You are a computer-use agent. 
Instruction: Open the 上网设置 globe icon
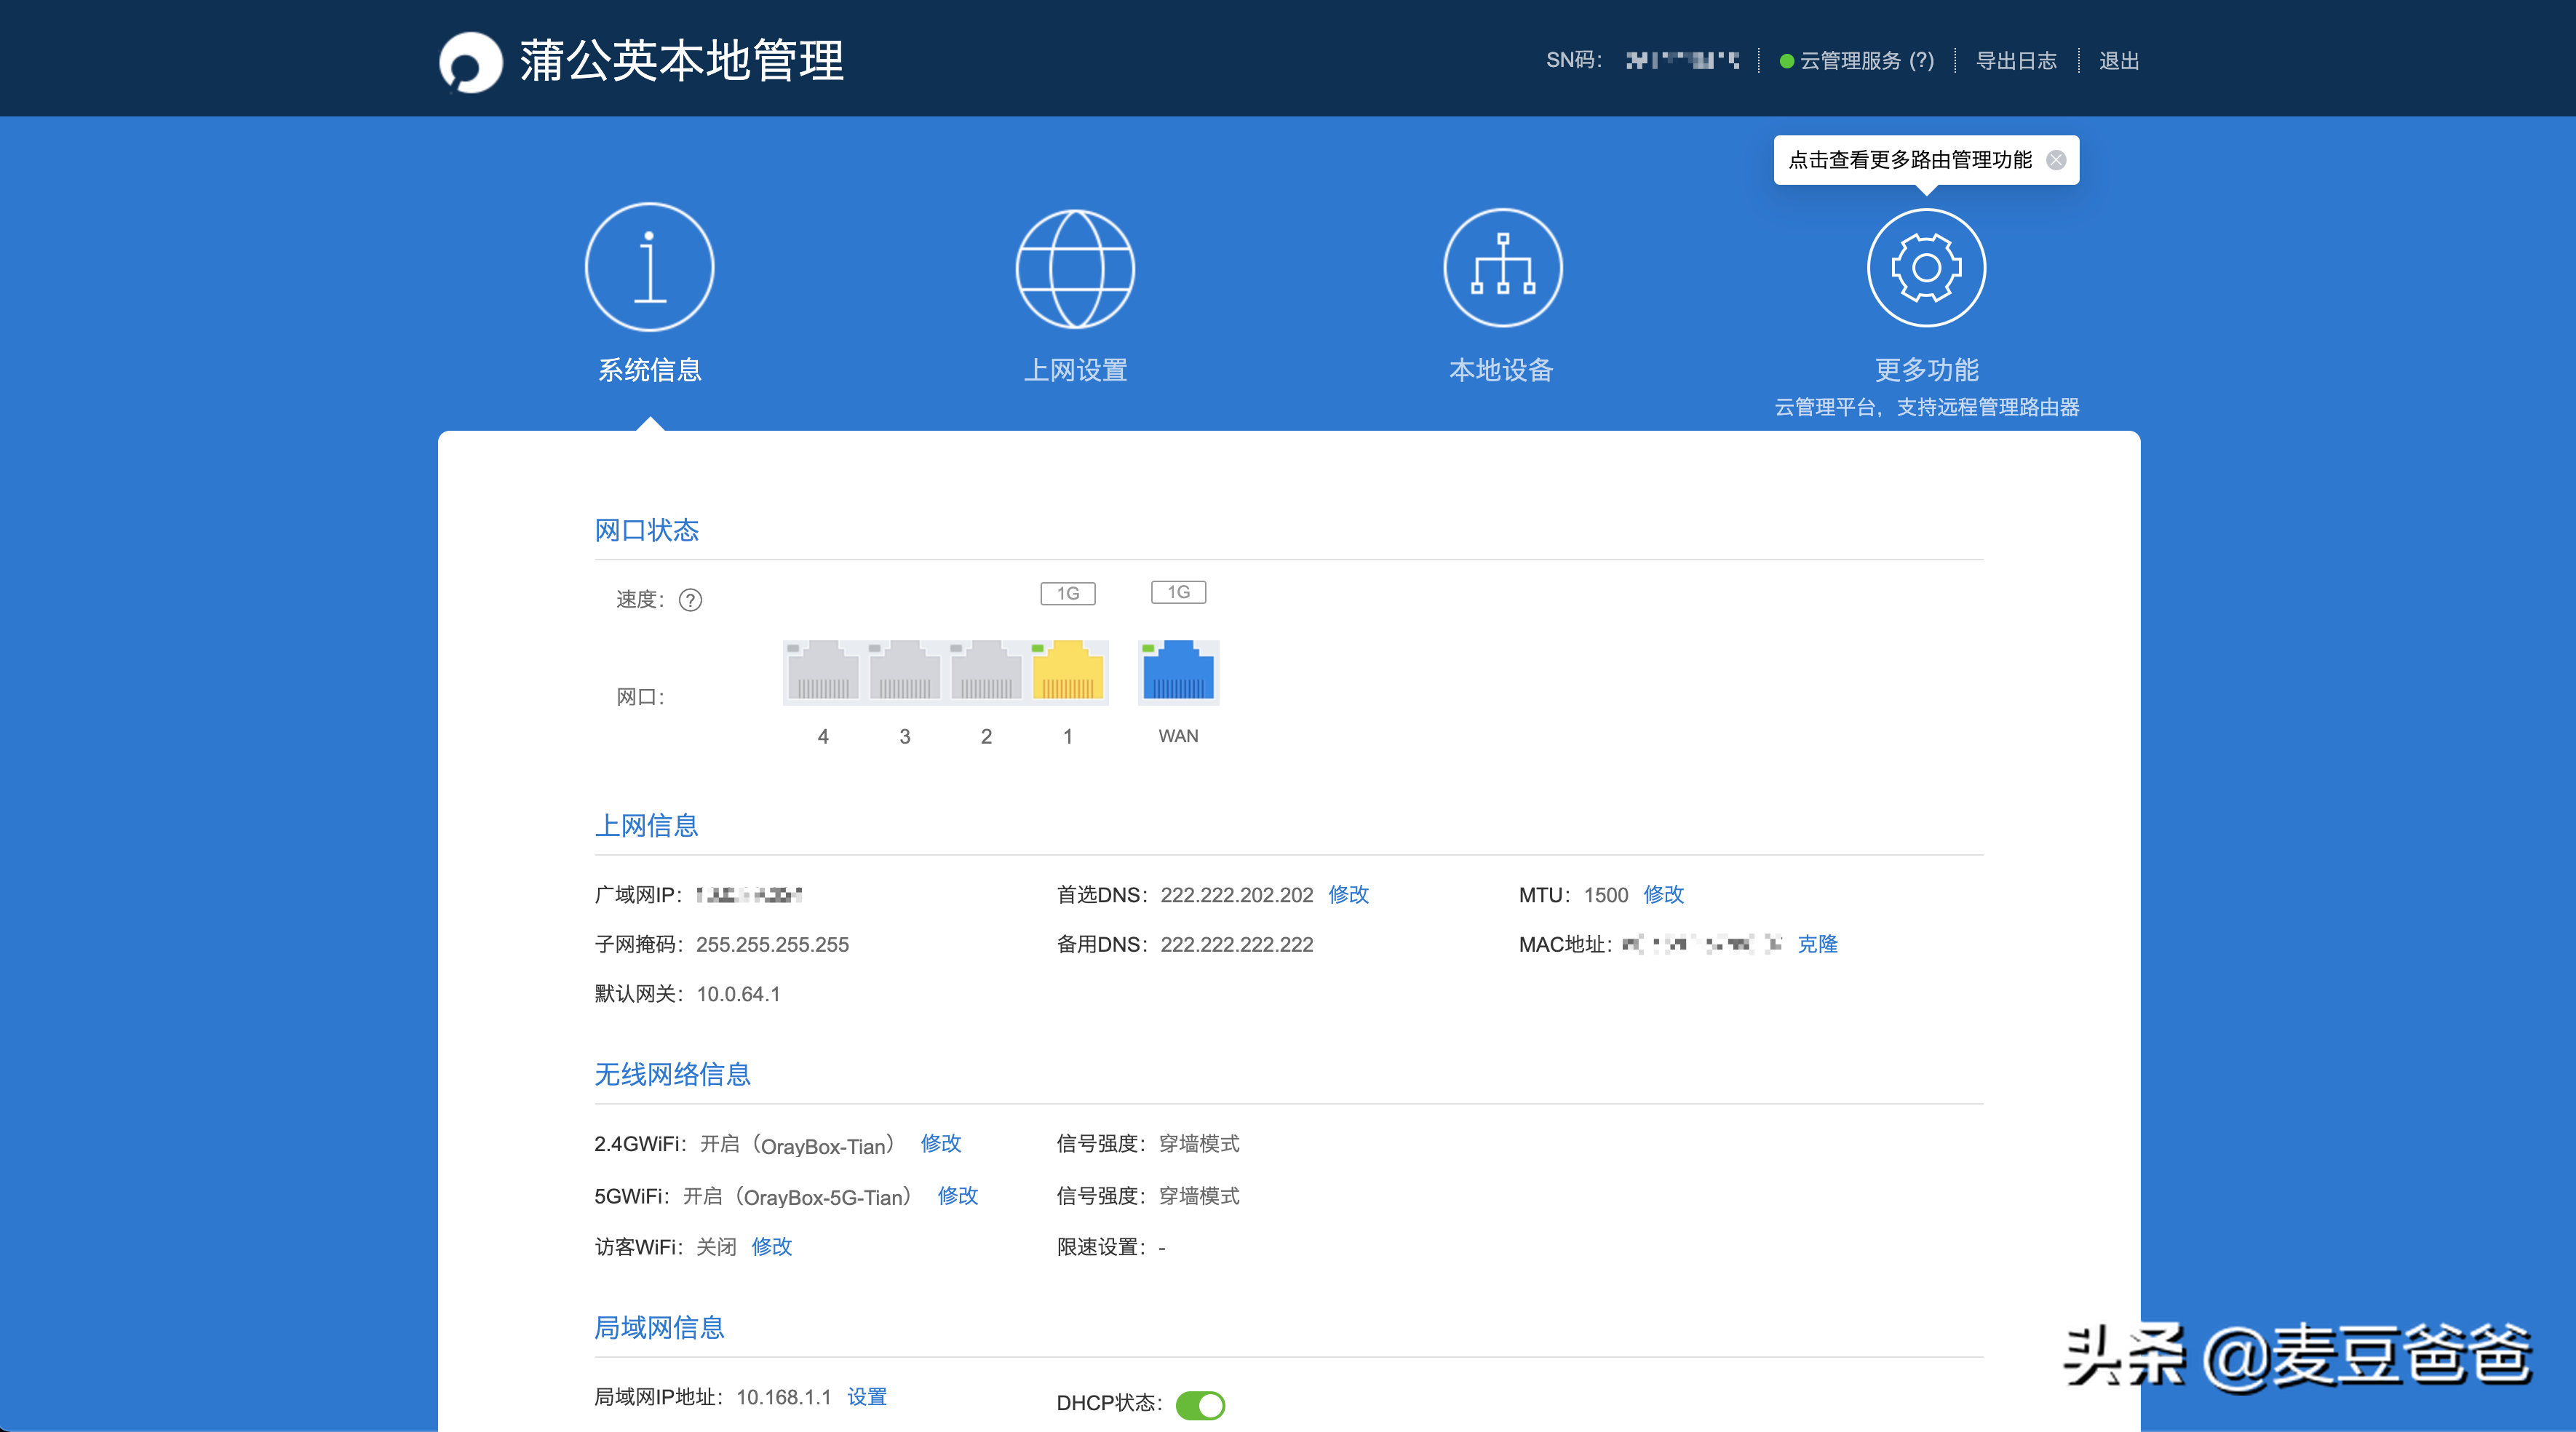1075,268
